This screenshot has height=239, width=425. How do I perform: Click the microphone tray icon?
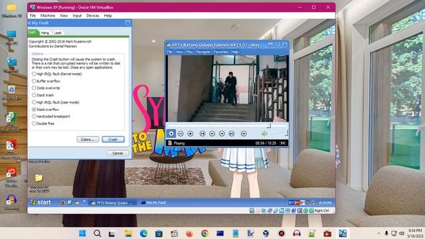386,233
